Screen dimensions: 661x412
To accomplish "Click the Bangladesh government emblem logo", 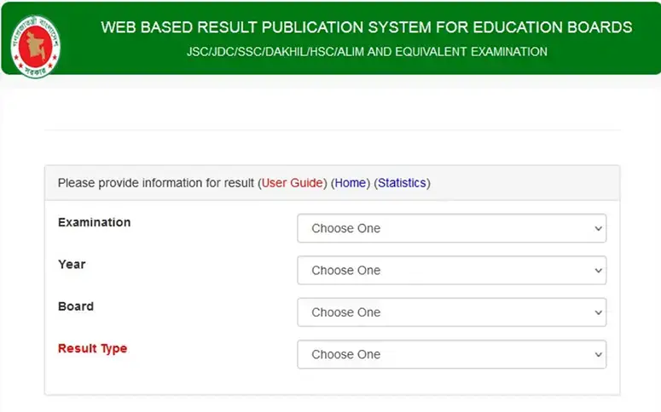I will (x=36, y=47).
